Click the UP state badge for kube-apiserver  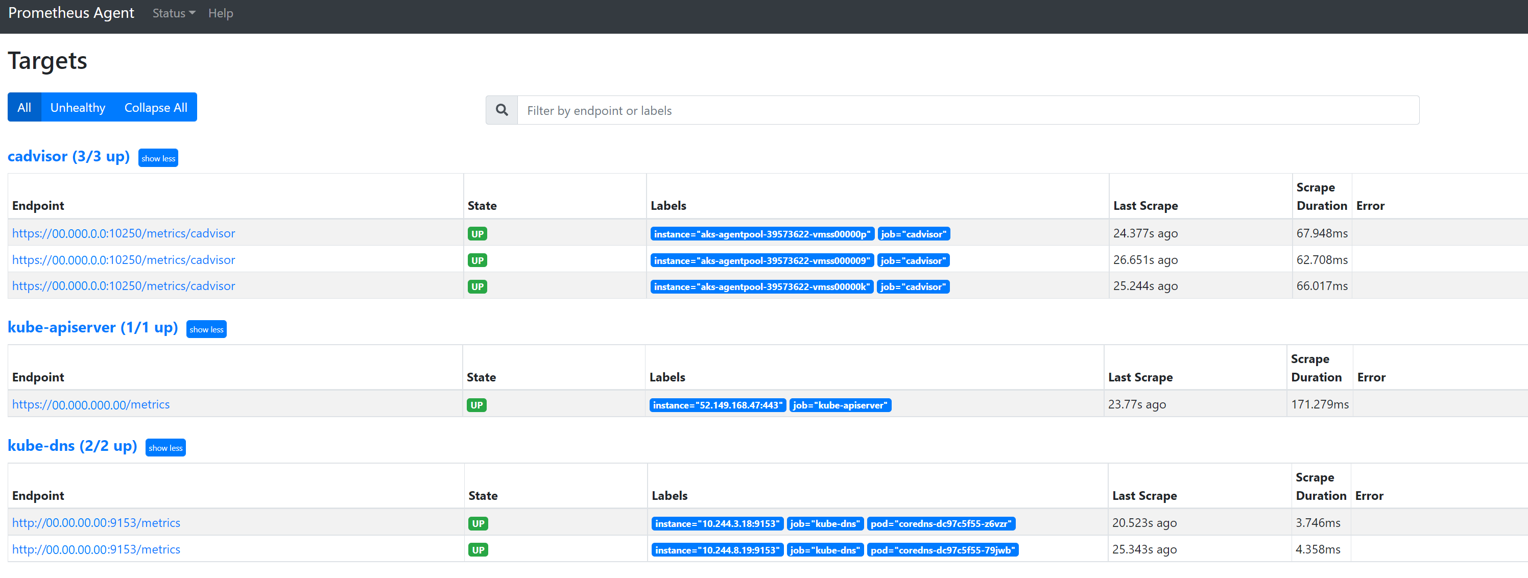point(476,405)
